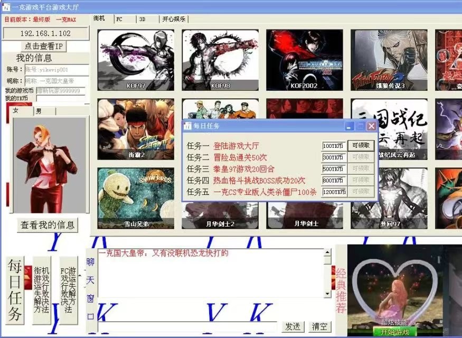This screenshot has height=338, width=462.
Task: Select the 饿狼传说3 Fatal Fury tile
Action: 389,60
